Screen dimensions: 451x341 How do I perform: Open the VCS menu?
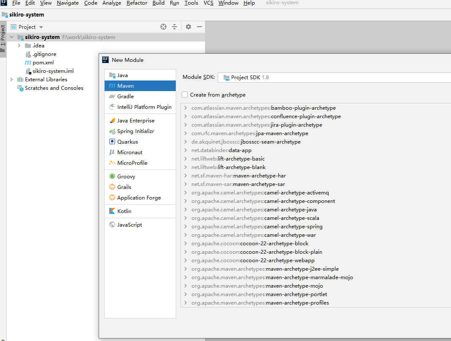point(208,3)
